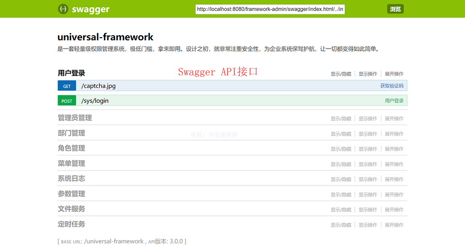Click 展开操作 for 部门管理
465x247 pixels.
tap(394, 134)
